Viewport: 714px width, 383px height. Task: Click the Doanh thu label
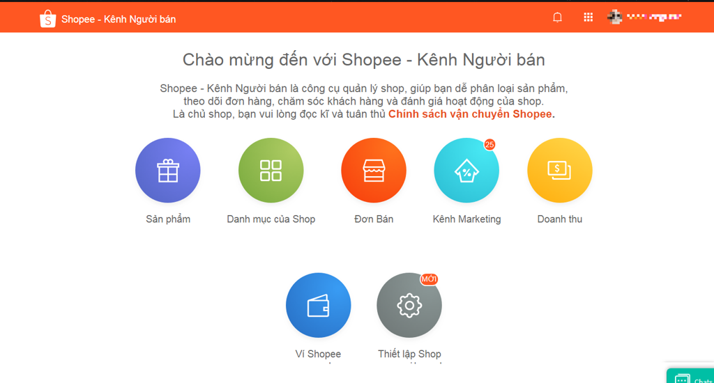click(560, 219)
